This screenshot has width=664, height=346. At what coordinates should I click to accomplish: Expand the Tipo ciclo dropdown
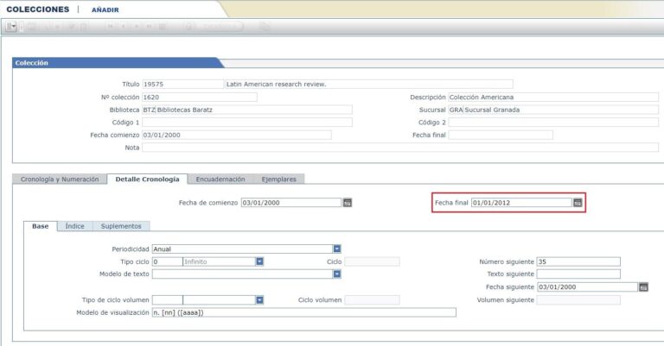point(259,261)
